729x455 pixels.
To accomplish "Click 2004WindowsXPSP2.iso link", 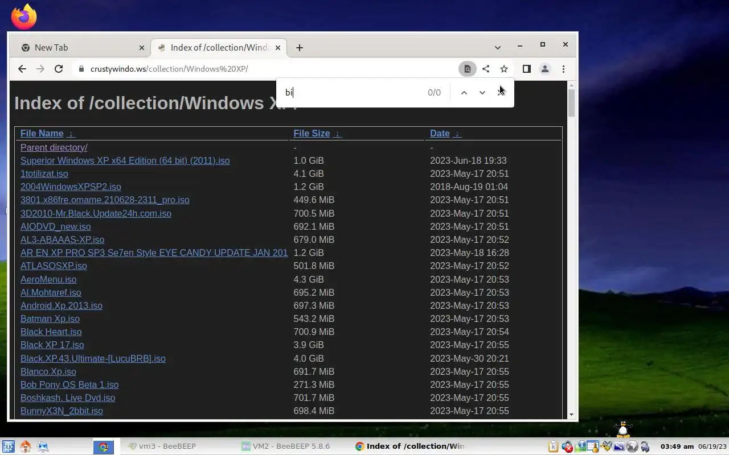I will coord(71,187).
